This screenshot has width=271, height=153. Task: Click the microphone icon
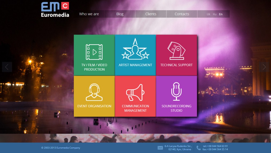pyautogui.click(x=176, y=91)
